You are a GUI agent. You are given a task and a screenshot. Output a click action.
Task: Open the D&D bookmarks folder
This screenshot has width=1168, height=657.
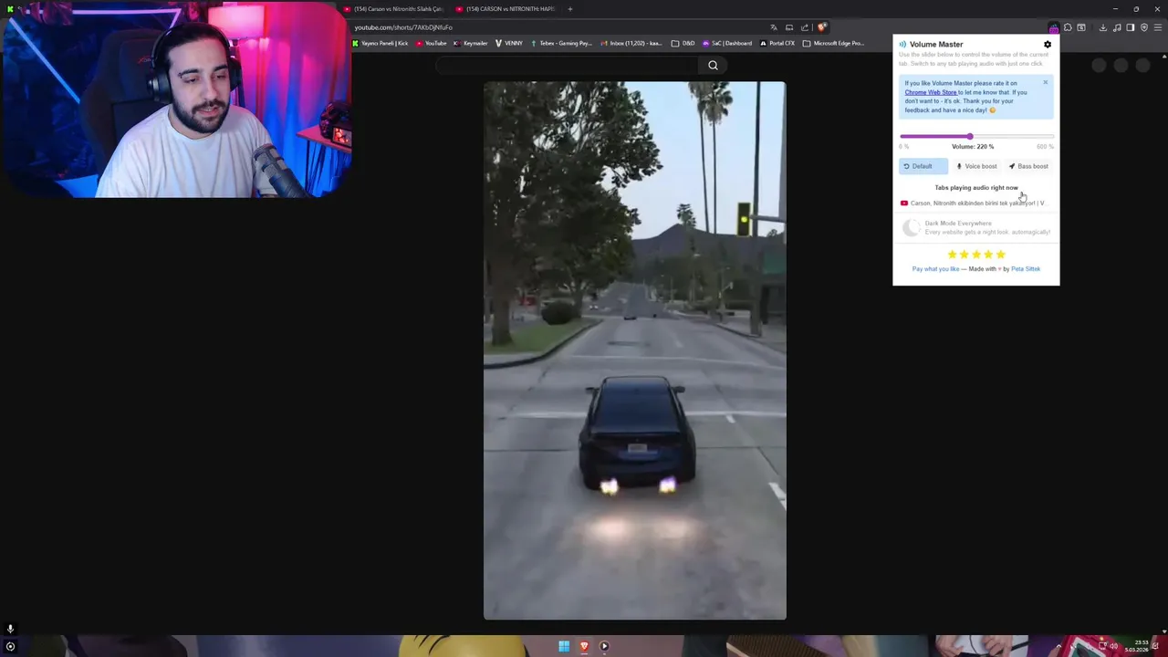pos(683,43)
